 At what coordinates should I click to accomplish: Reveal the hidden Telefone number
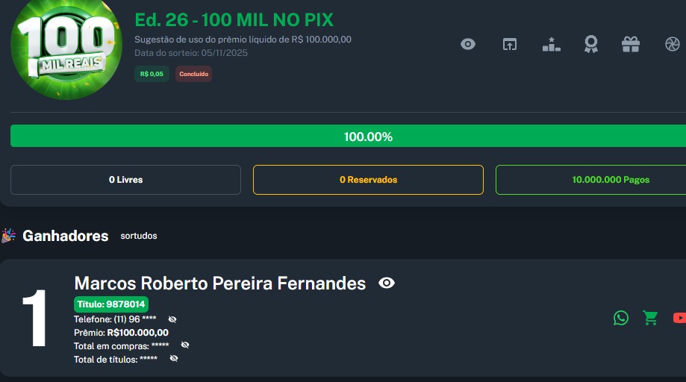172,319
